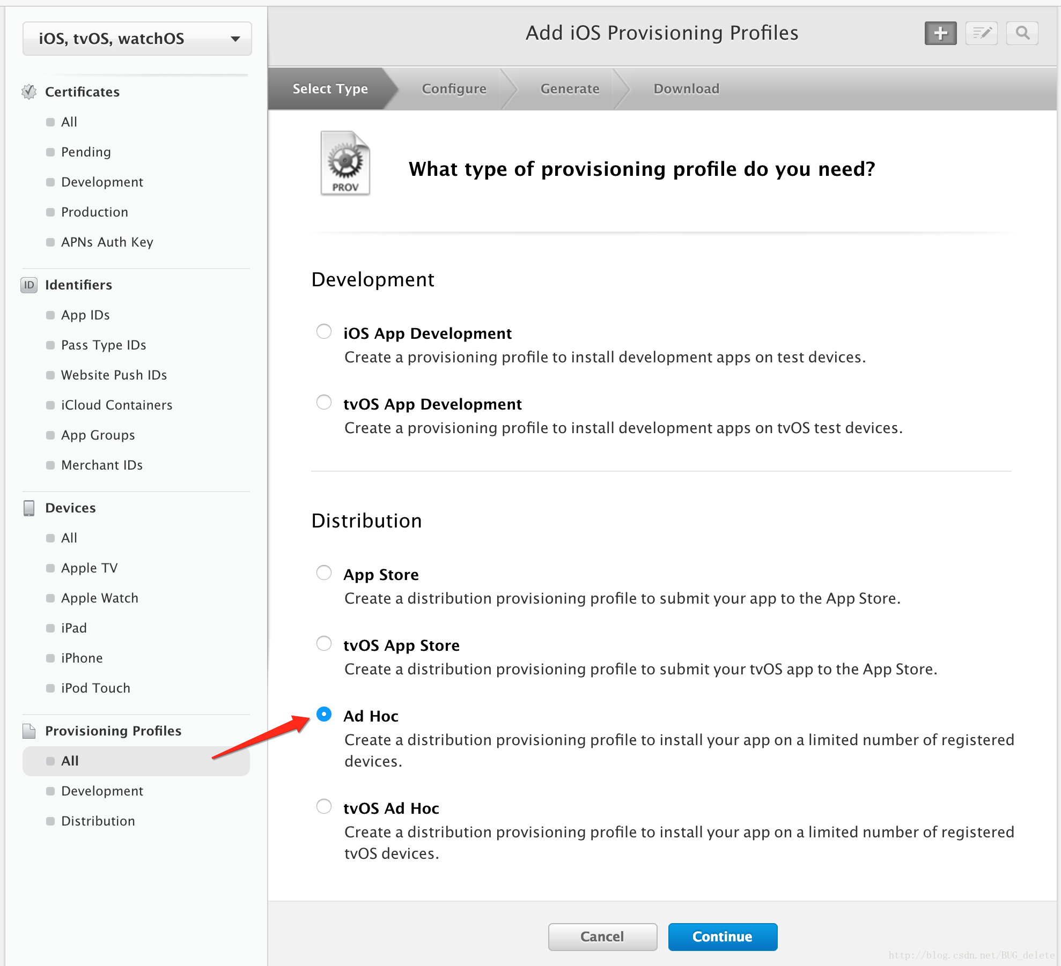
Task: Go to the Generate step tab
Action: 570,88
